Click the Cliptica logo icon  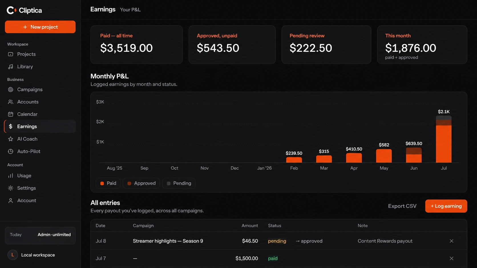(x=11, y=10)
